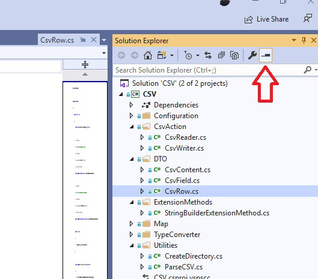Click the C# icon of CreateDirectory.cs

coord(157,256)
